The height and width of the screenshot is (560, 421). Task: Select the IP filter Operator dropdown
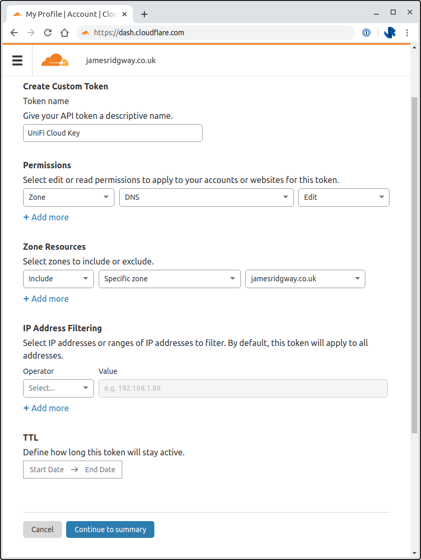pyautogui.click(x=58, y=388)
